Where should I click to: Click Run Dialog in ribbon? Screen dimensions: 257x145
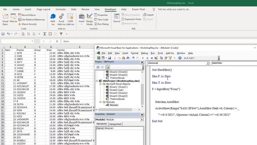(x=101, y=24)
